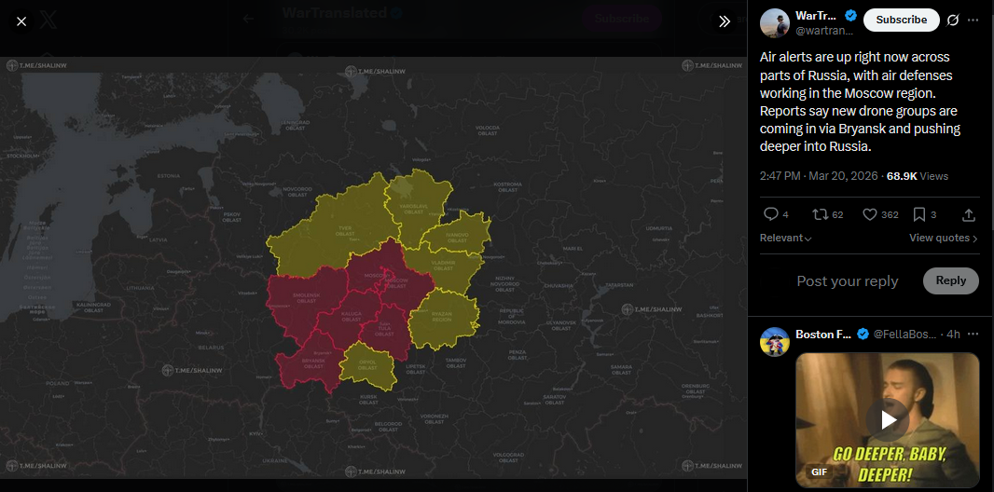Open View quotes link

944,239
